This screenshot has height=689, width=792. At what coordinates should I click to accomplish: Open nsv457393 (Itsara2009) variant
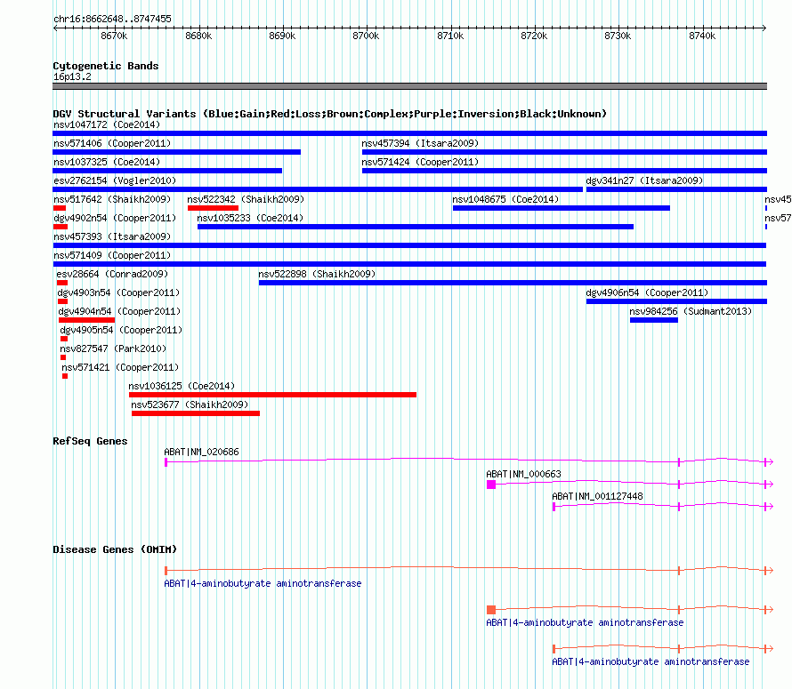(x=409, y=245)
